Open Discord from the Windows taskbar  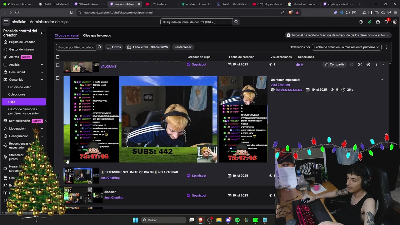pos(228,220)
